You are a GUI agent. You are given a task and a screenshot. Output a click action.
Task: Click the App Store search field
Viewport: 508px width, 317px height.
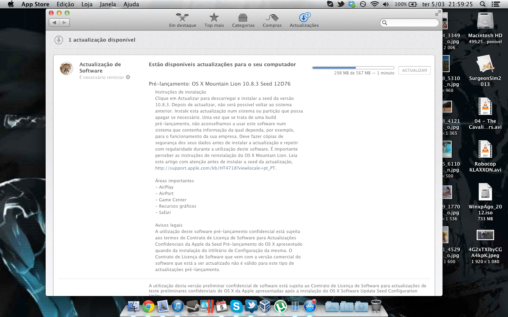click(410, 23)
